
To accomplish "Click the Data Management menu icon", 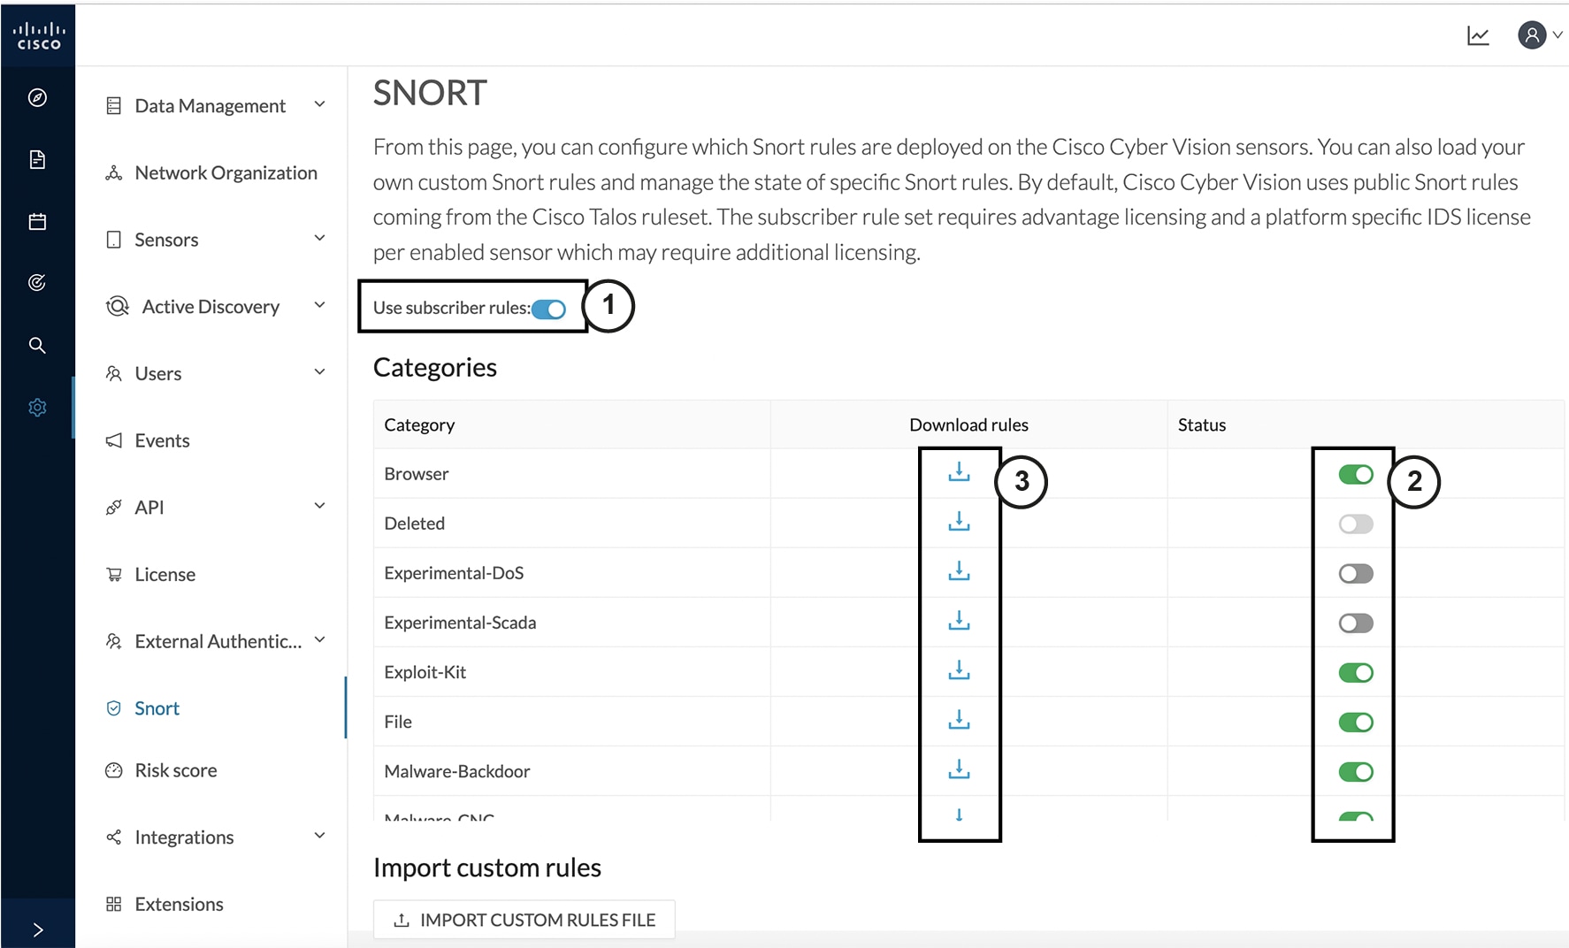I will pyautogui.click(x=113, y=106).
